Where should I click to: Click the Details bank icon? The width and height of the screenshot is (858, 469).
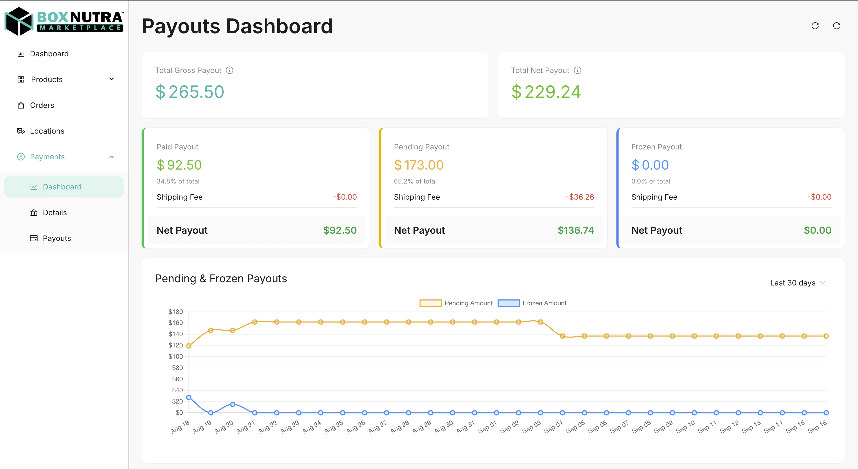(x=34, y=212)
